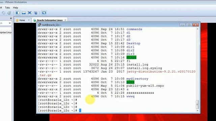Image resolution: width=216 pixels, height=121 pixels.
Task: Close the Home tab
Action: pyautogui.click(x=29, y=20)
